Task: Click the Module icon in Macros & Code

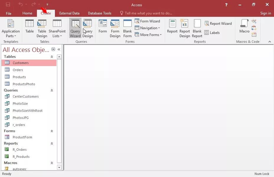Action: (254, 21)
